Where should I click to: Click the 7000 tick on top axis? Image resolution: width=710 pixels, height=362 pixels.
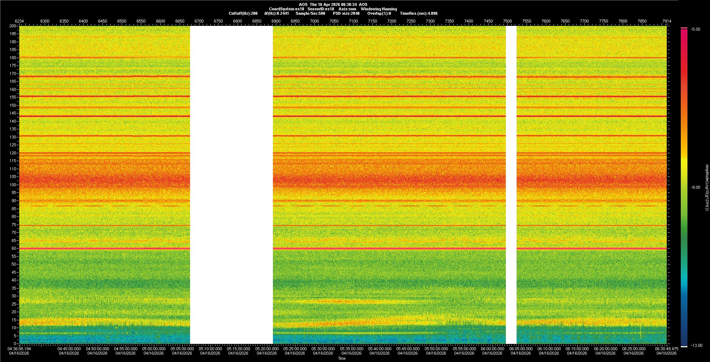pyautogui.click(x=314, y=21)
